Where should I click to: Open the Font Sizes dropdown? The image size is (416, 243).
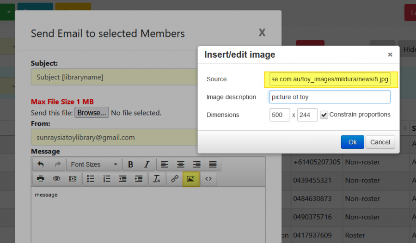[x=94, y=164]
